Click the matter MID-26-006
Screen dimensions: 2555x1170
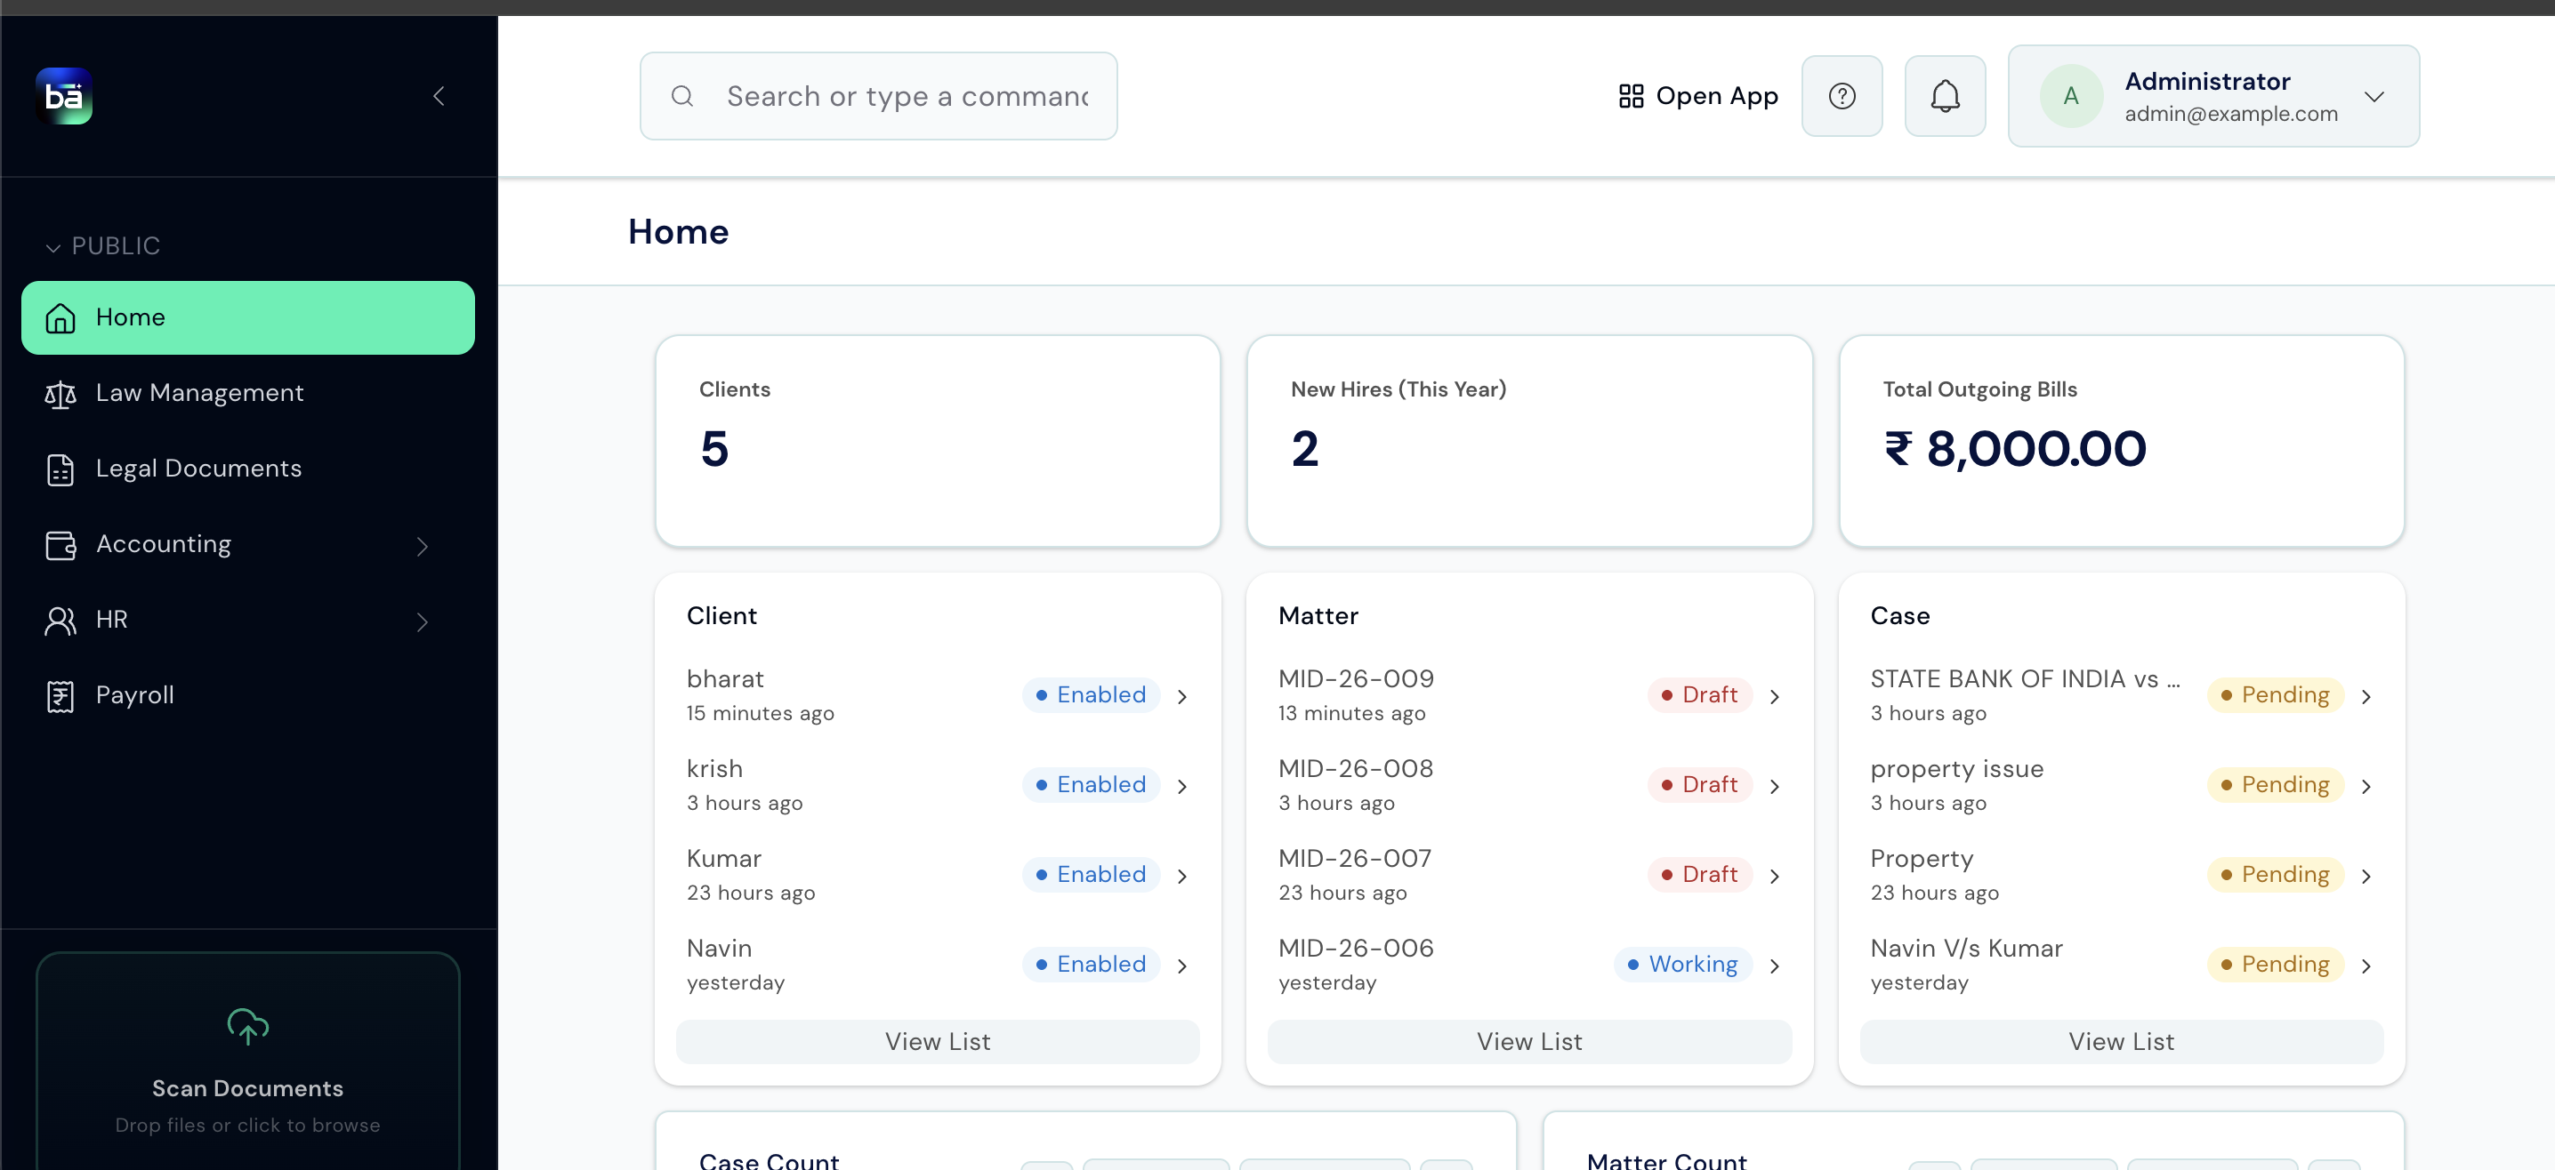pyautogui.click(x=1356, y=948)
